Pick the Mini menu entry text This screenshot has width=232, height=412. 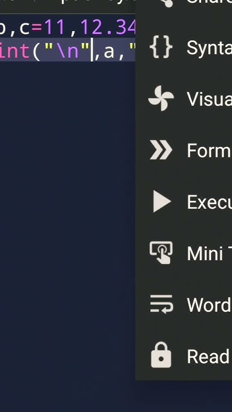[209, 253]
